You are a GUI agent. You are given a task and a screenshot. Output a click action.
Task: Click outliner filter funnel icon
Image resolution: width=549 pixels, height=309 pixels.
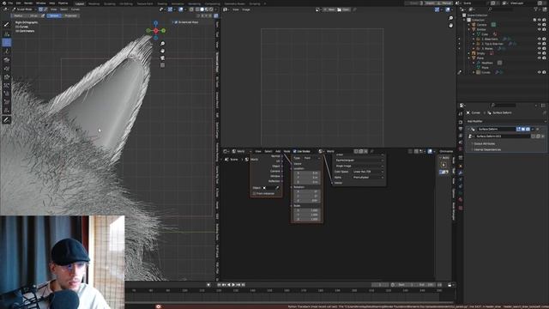[x=535, y=9]
